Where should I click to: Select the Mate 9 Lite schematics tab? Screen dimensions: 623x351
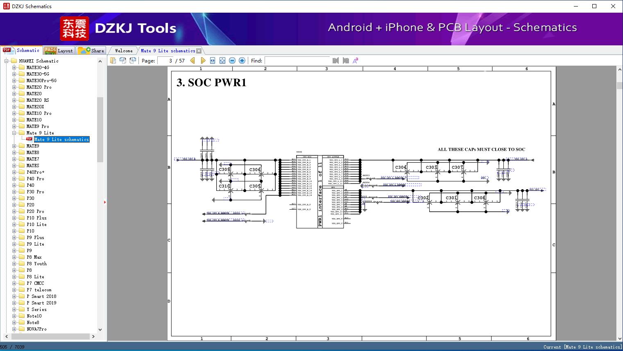(x=168, y=51)
